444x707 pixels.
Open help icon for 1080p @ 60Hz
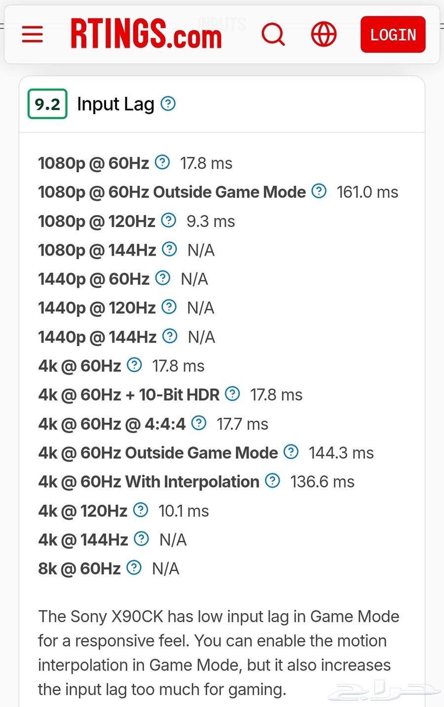[162, 162]
